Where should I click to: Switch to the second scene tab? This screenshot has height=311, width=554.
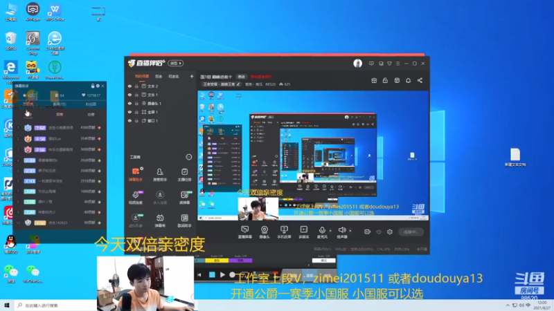pos(159,76)
